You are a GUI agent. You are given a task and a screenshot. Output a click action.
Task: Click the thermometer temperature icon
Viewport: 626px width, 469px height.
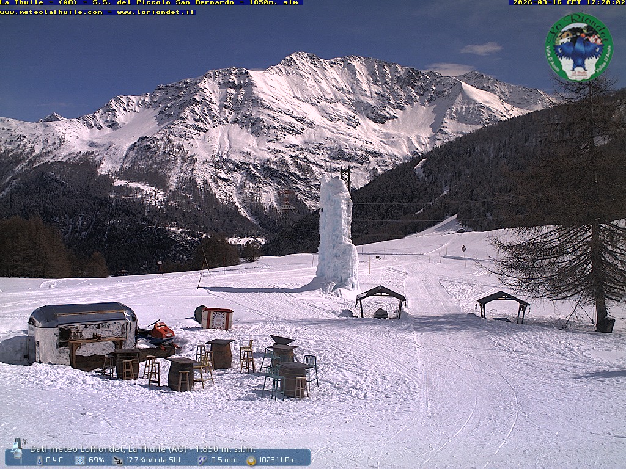[40, 460]
